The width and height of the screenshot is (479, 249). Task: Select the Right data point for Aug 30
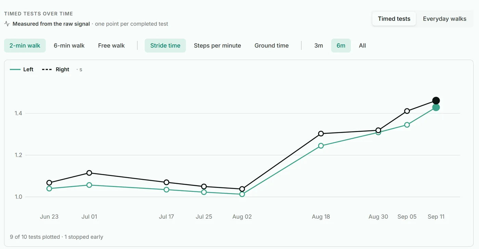[378, 130]
